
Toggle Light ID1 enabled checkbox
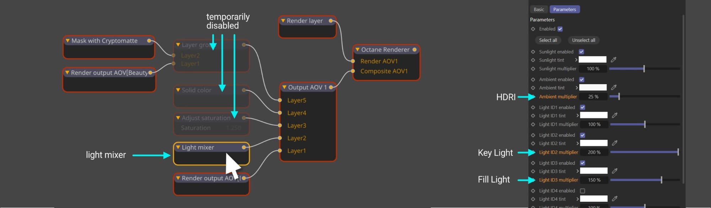(x=583, y=107)
